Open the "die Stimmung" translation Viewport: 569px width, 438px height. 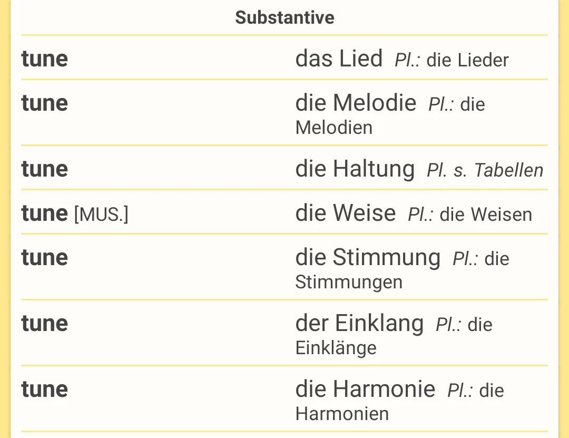coord(367,258)
